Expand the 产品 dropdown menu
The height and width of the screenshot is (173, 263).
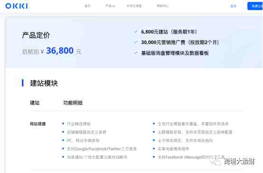click(110, 6)
